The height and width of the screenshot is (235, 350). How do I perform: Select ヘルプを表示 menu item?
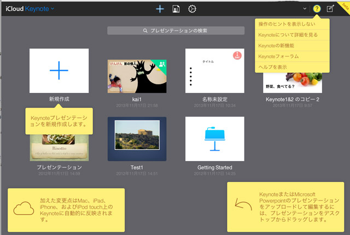292,67
